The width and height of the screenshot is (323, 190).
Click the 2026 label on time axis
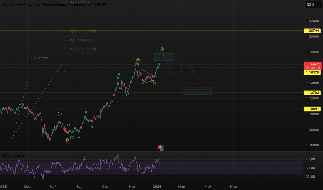157,187
